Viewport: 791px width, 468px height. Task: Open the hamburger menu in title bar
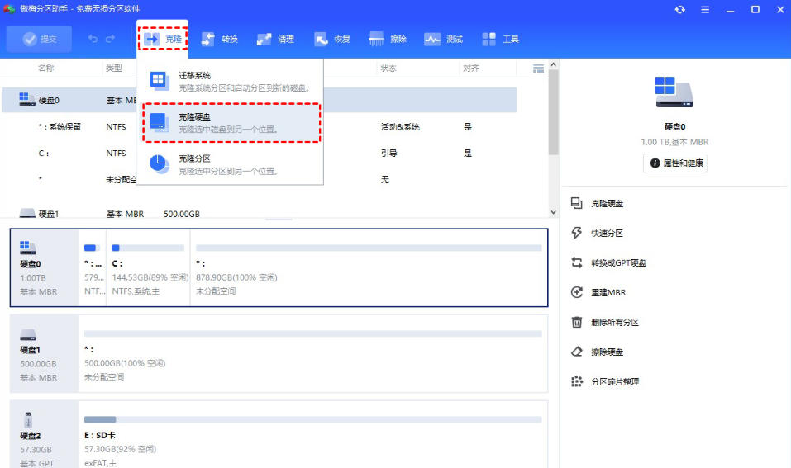click(x=705, y=10)
